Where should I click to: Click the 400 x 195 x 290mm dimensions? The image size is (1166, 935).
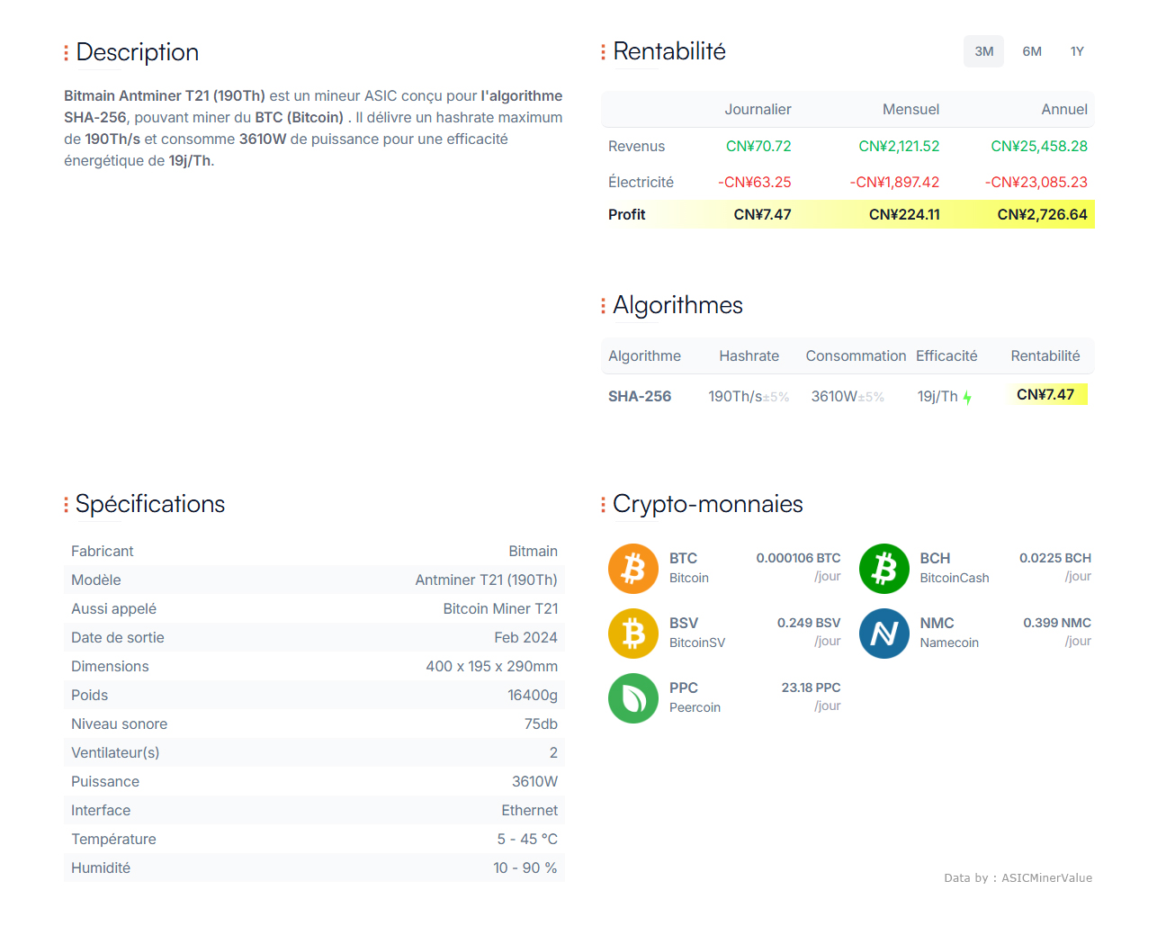tap(491, 666)
